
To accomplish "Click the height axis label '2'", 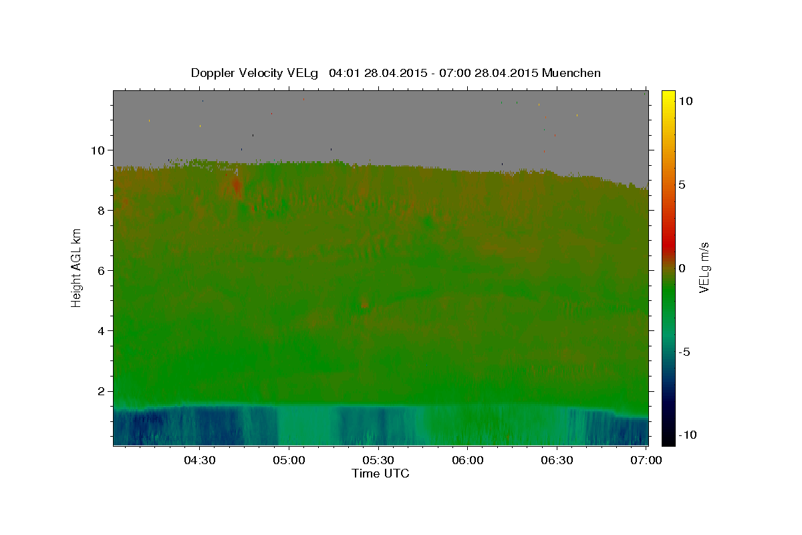I will [x=102, y=391].
